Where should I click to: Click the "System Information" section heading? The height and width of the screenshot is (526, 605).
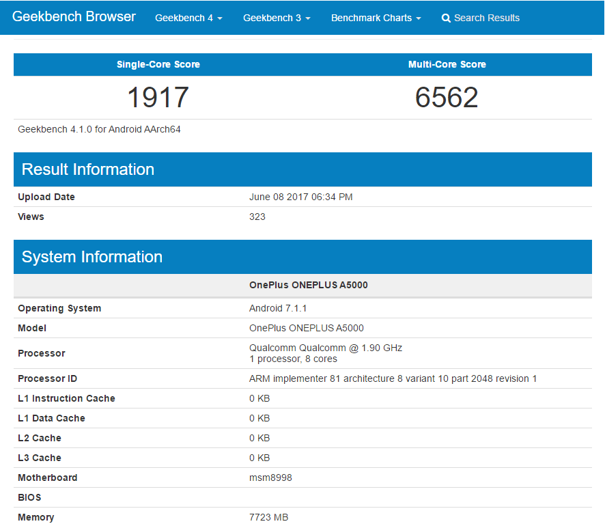point(92,257)
